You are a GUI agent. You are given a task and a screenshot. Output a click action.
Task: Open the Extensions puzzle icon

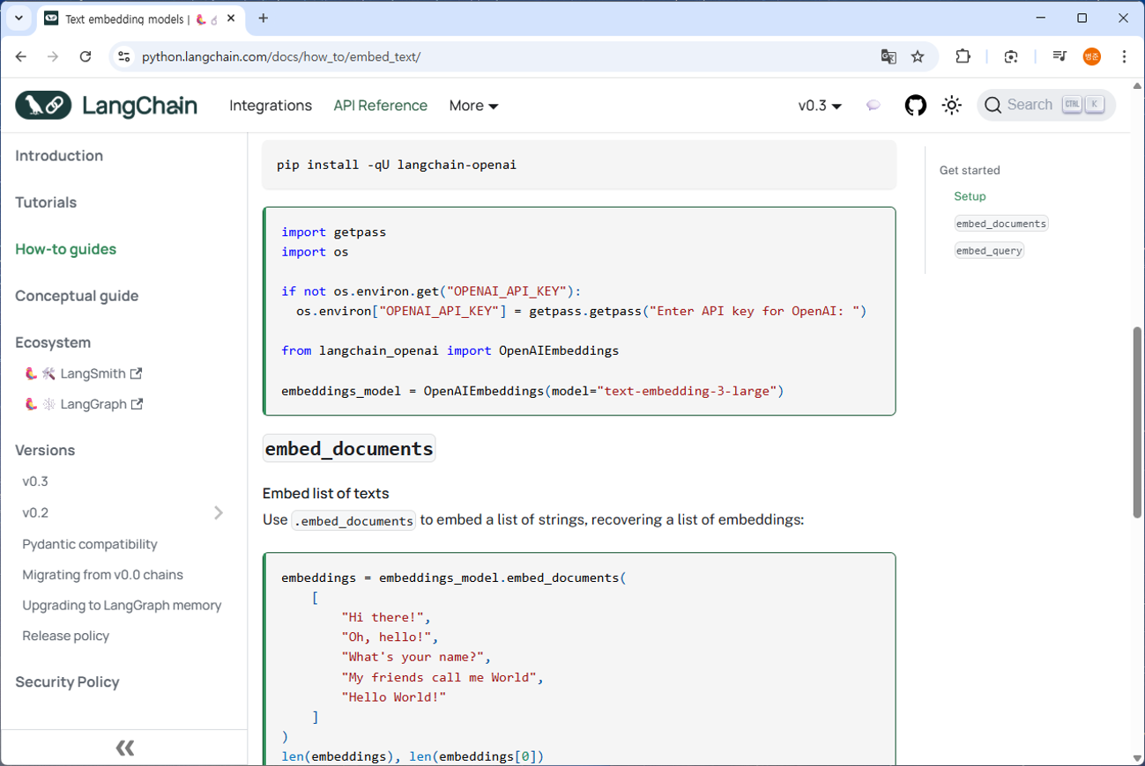(x=963, y=56)
